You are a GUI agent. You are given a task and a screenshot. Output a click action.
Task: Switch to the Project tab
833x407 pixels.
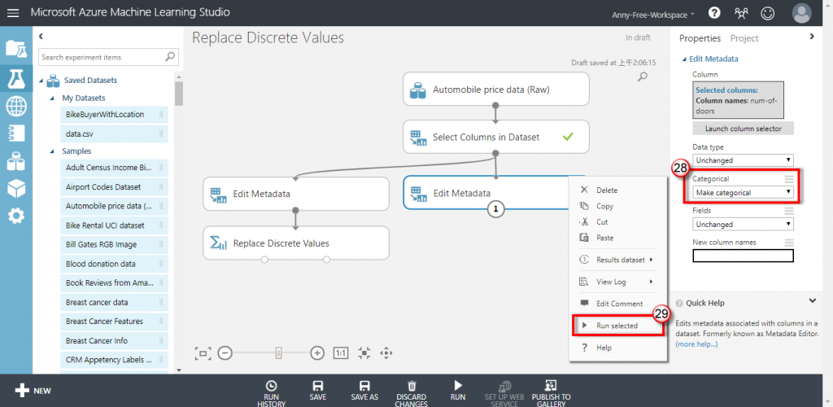[x=744, y=38]
